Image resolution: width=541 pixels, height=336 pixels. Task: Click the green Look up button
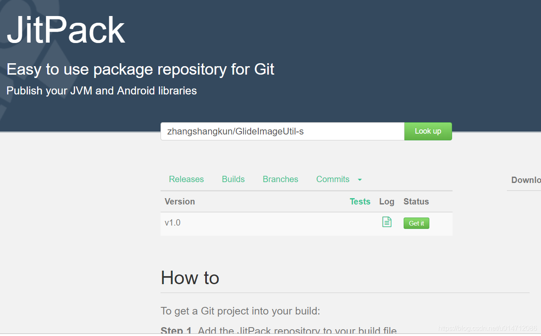pos(428,131)
